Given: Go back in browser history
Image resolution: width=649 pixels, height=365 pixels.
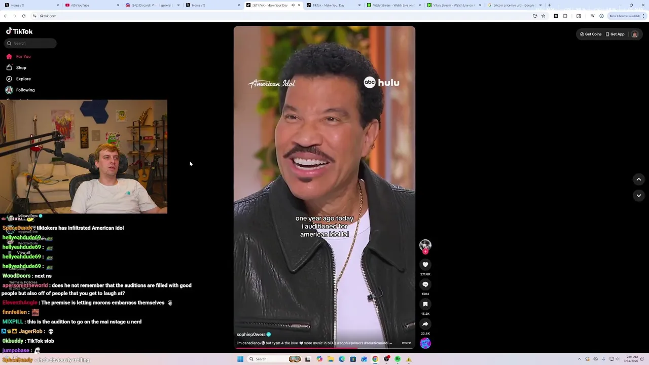Looking at the screenshot, I should click(x=5, y=16).
